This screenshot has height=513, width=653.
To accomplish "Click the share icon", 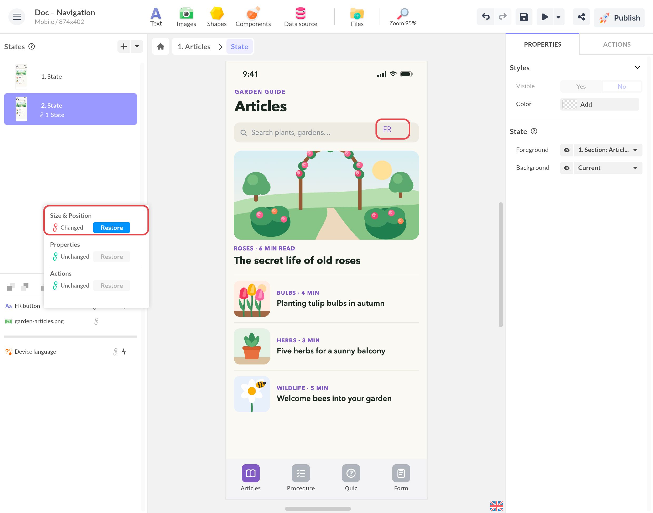I will pos(581,17).
